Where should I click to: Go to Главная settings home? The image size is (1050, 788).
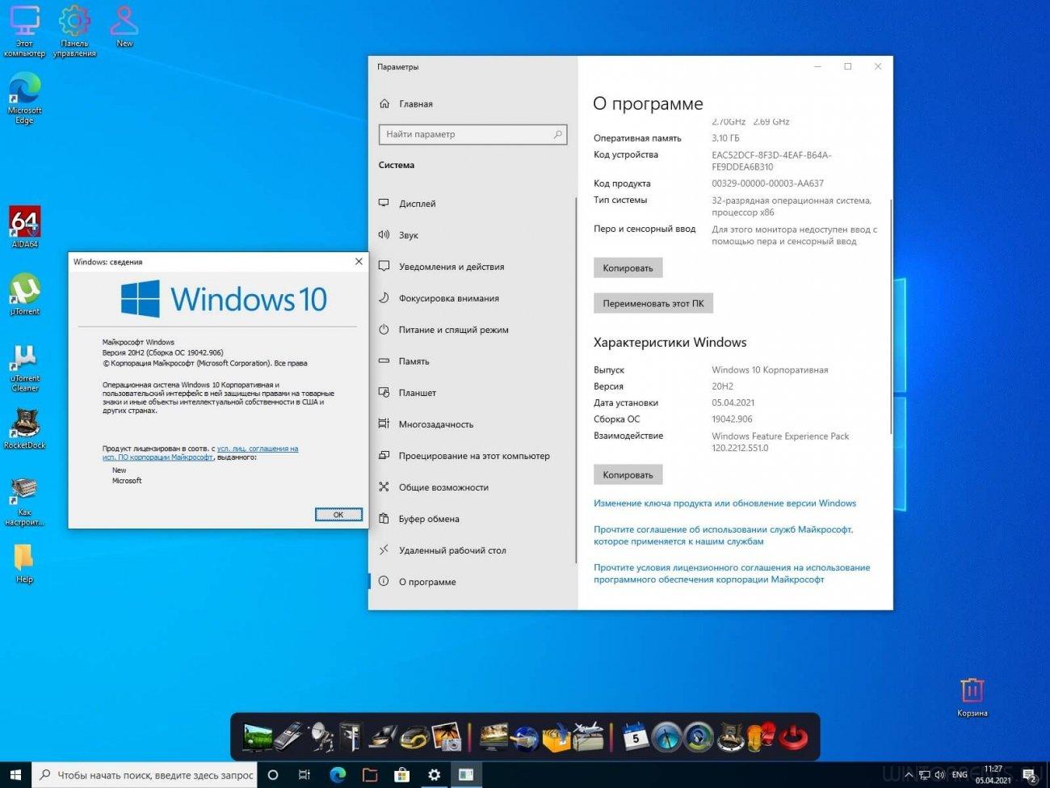pyautogui.click(x=472, y=104)
